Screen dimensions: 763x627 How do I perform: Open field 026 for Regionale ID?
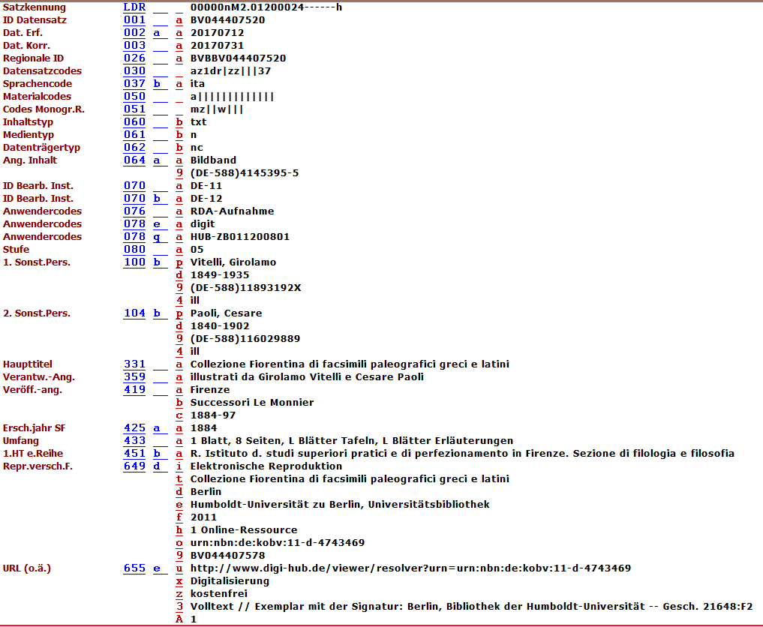pyautogui.click(x=134, y=58)
